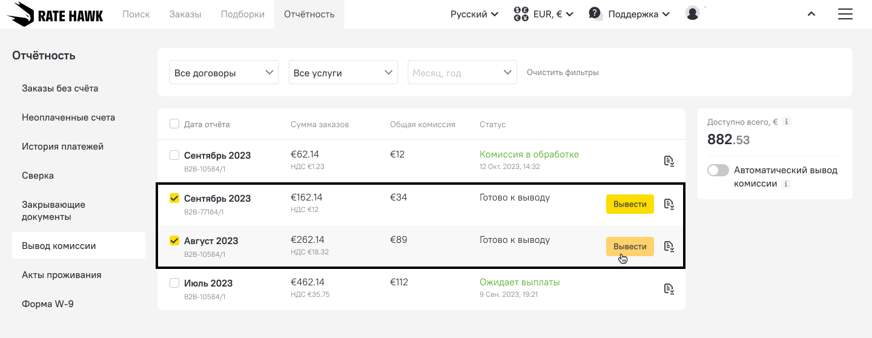This screenshot has width=872, height=338.
Task: Click the Очистить фильтры link
Action: 563,73
